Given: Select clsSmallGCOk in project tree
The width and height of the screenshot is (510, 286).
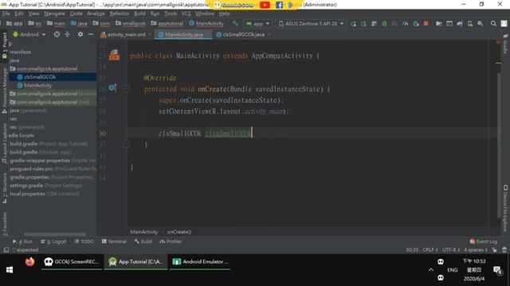Looking at the screenshot, I should (39, 77).
